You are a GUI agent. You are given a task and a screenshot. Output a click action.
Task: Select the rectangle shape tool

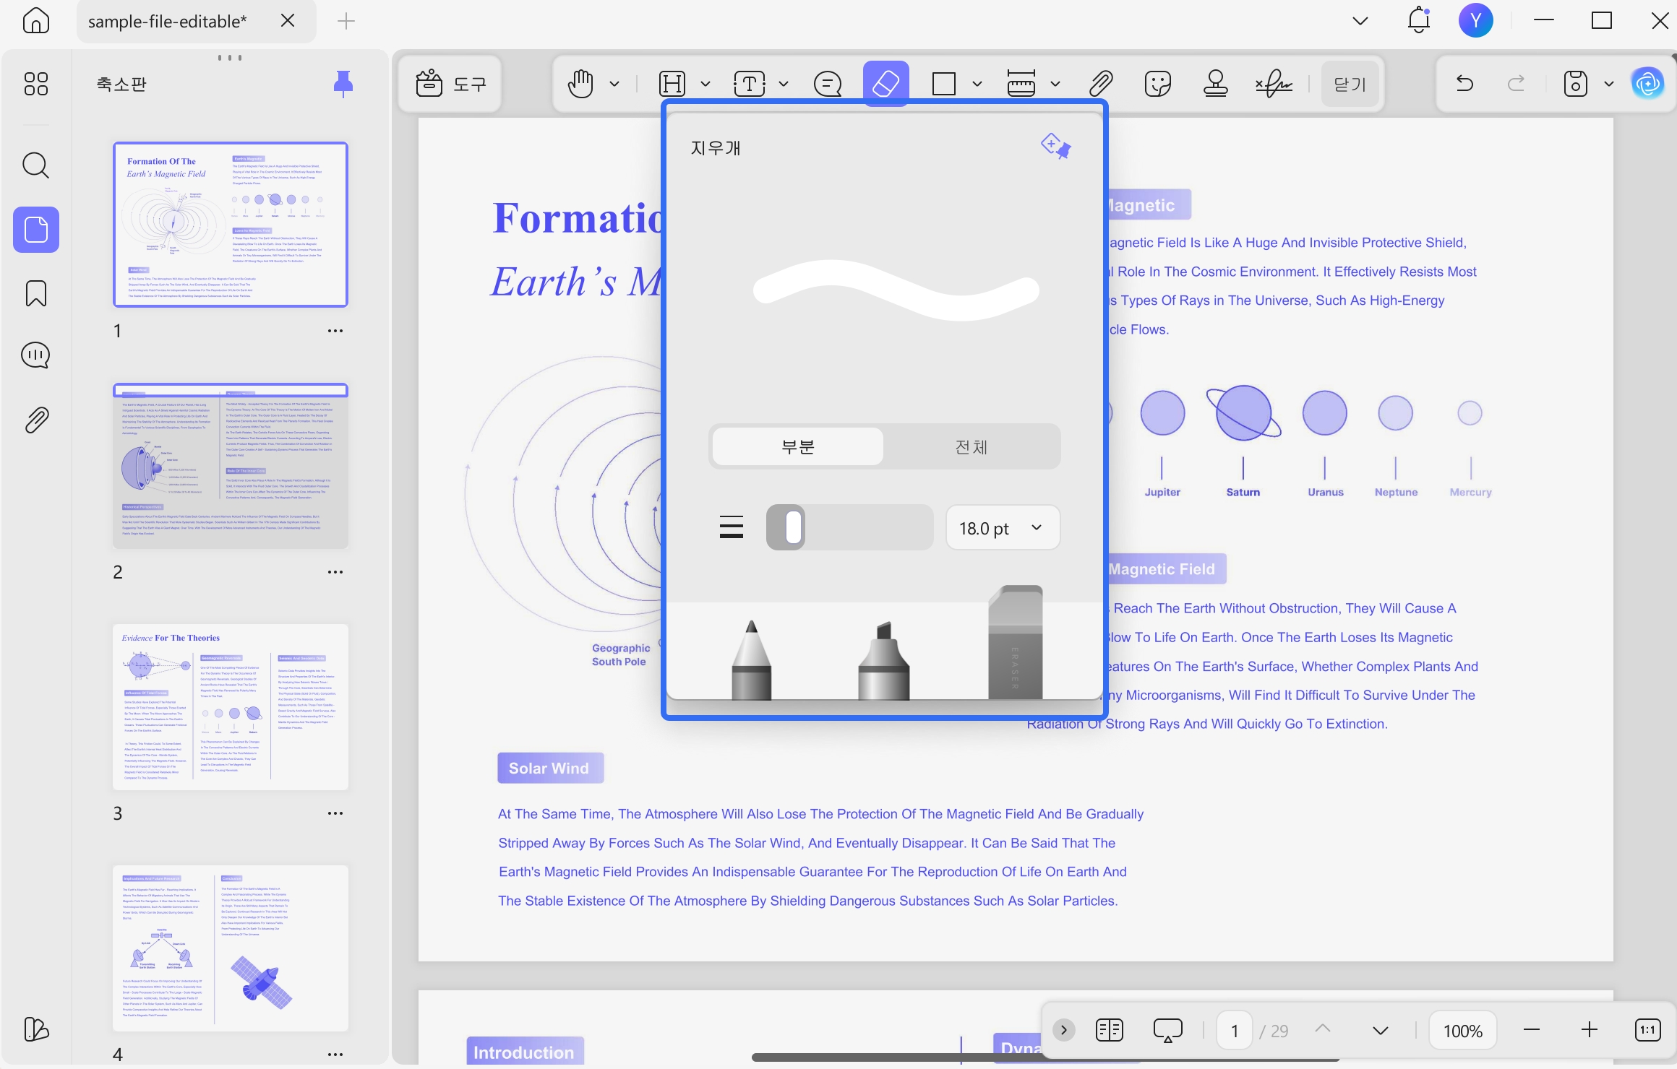click(x=943, y=84)
